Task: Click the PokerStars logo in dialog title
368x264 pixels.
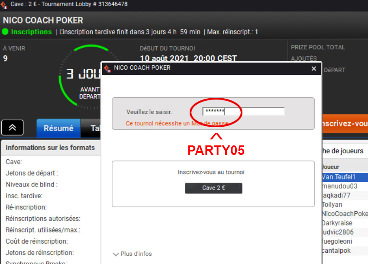Action: pyautogui.click(x=107, y=68)
